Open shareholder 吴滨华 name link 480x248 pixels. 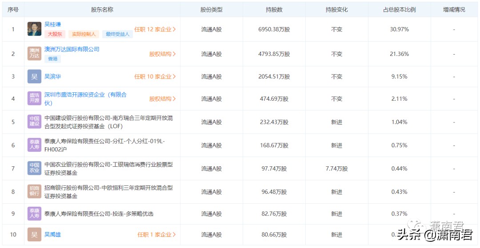[x=52, y=76]
